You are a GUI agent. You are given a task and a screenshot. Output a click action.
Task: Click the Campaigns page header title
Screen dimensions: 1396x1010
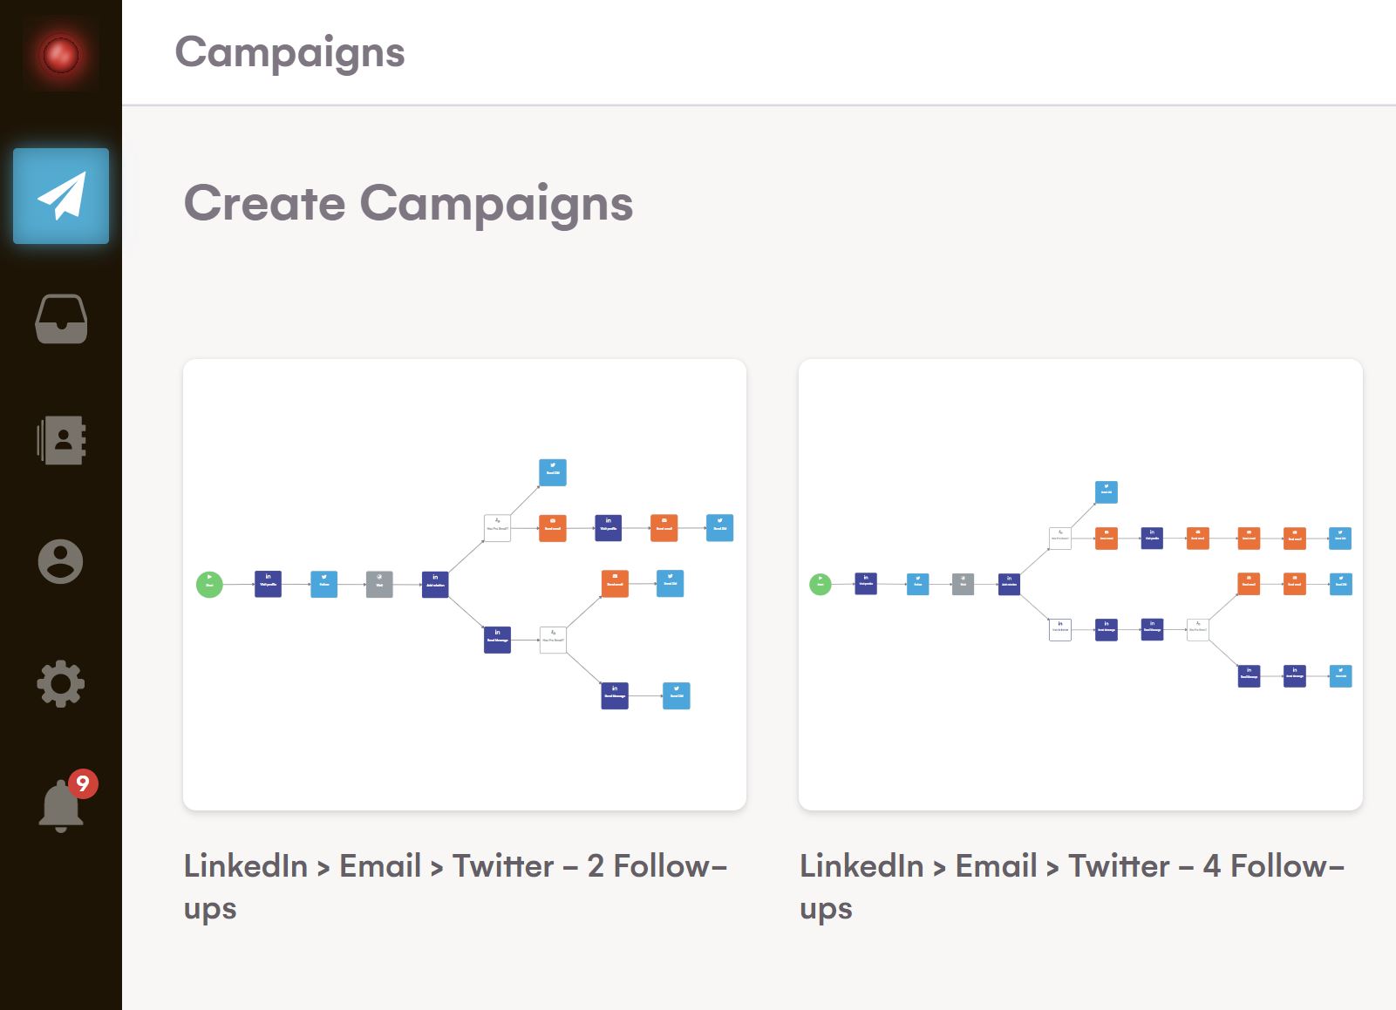289,52
